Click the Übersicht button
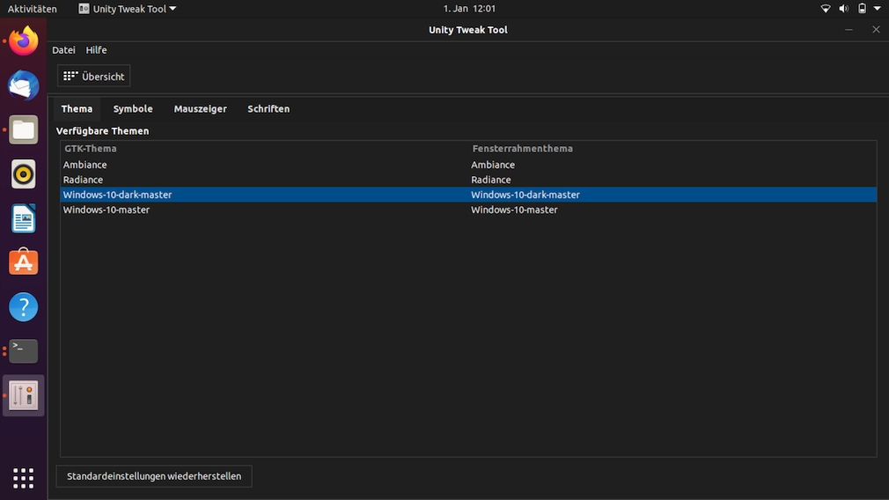The image size is (889, 500). (94, 77)
